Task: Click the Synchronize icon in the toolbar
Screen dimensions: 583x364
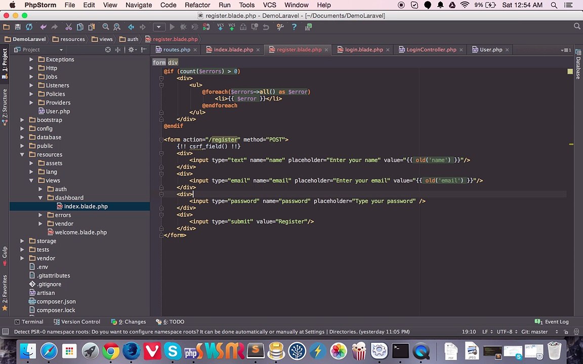Action: (x=29, y=27)
